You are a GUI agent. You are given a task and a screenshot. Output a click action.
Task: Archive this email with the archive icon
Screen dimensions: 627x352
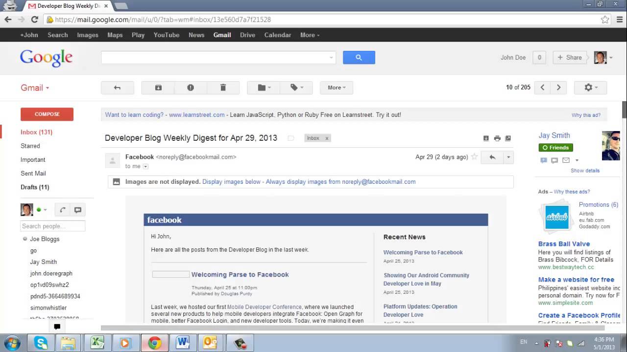(158, 88)
